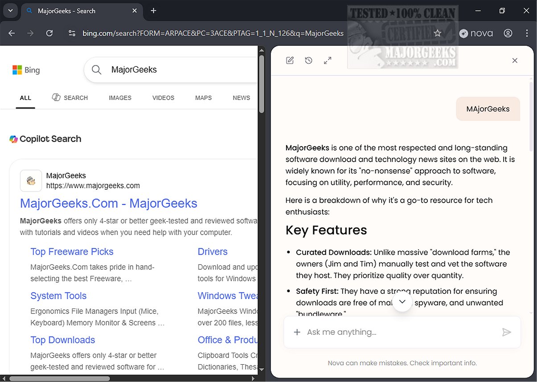This screenshot has height=382, width=537.
Task: Switch to the Images tab
Action: tap(120, 98)
